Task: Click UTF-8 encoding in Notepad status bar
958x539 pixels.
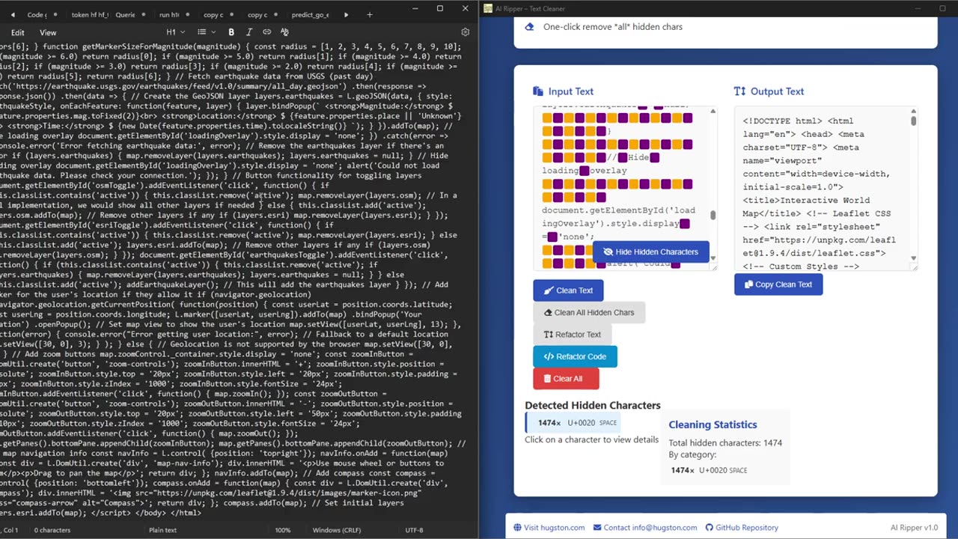Action: pyautogui.click(x=414, y=530)
